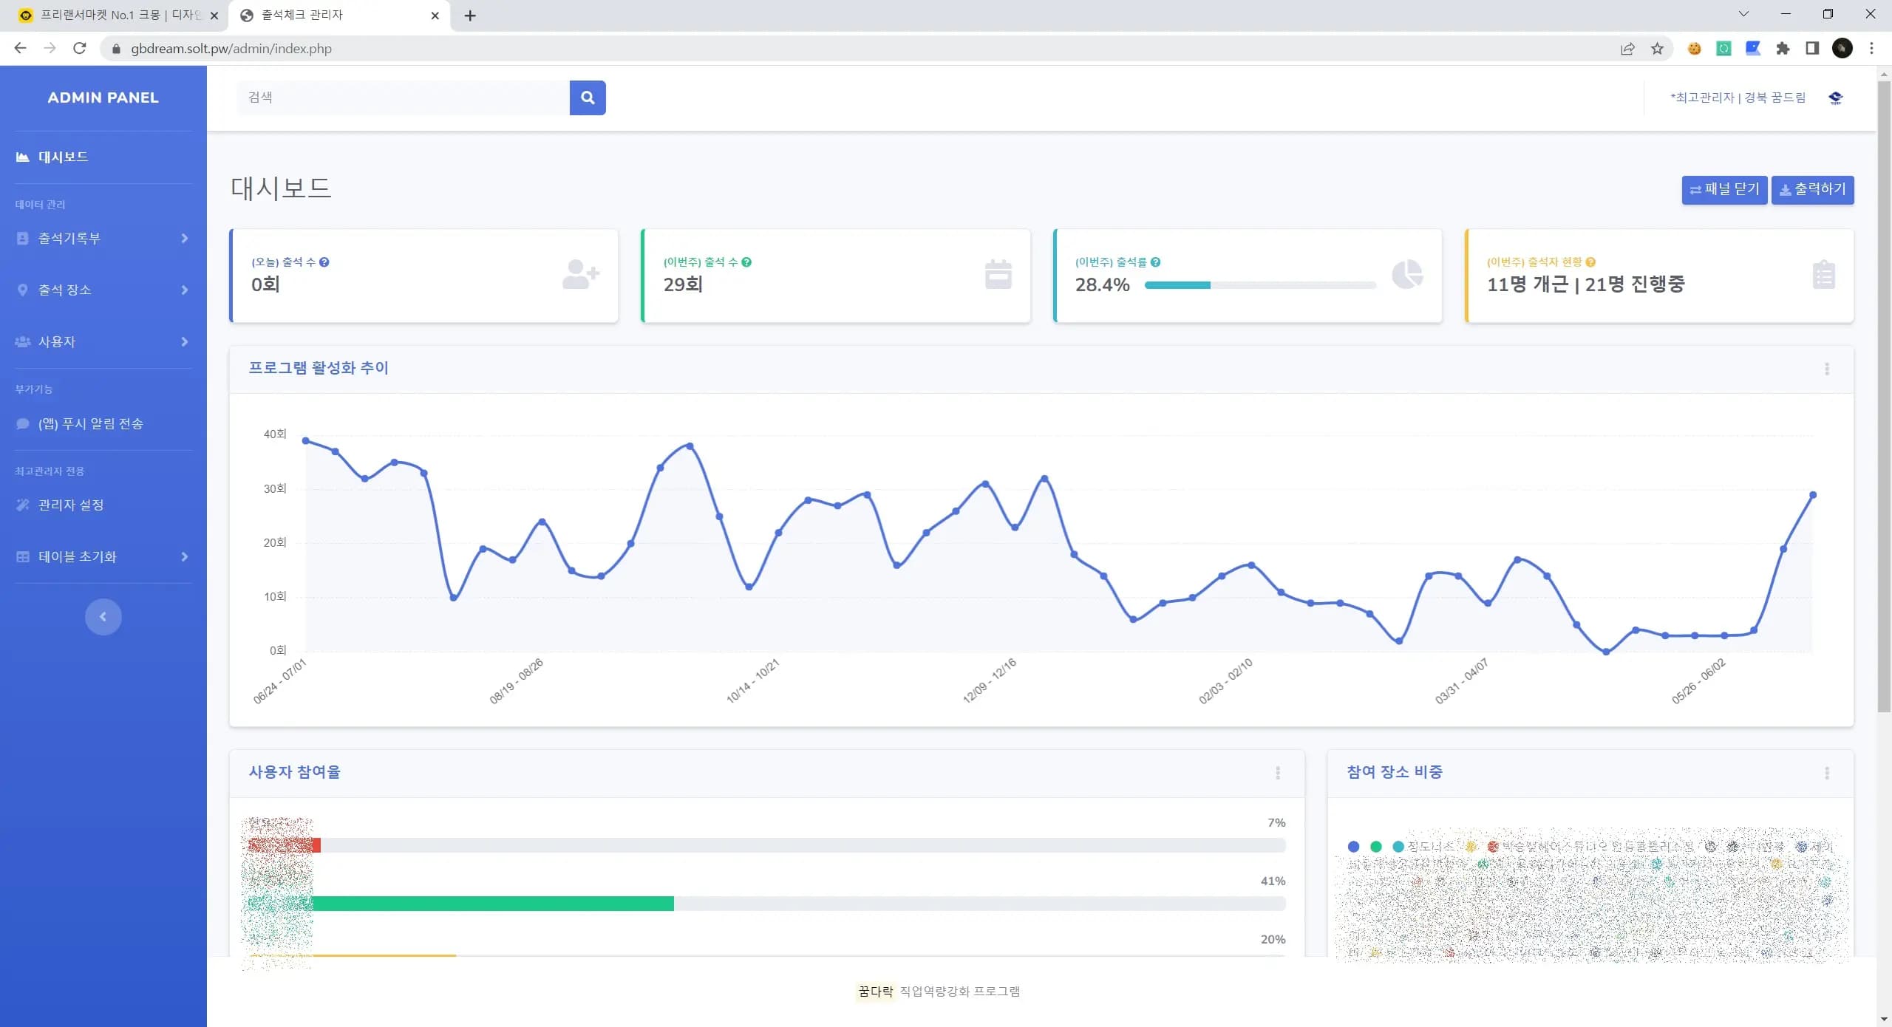This screenshot has width=1892, height=1027.
Task: Toggle the browser side panel icon
Action: pyautogui.click(x=1812, y=49)
